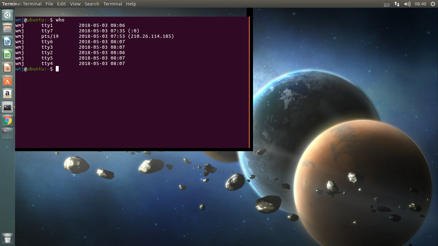Launch LibreOffice Impress presentation icon
438x246 pixels.
7,68
